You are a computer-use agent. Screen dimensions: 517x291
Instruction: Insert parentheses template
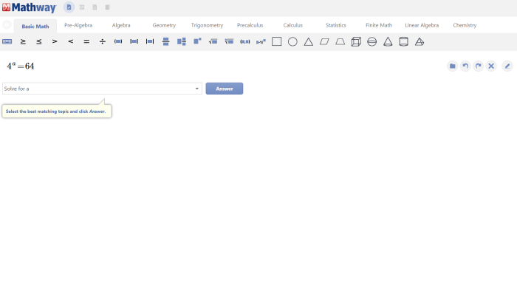(x=118, y=41)
